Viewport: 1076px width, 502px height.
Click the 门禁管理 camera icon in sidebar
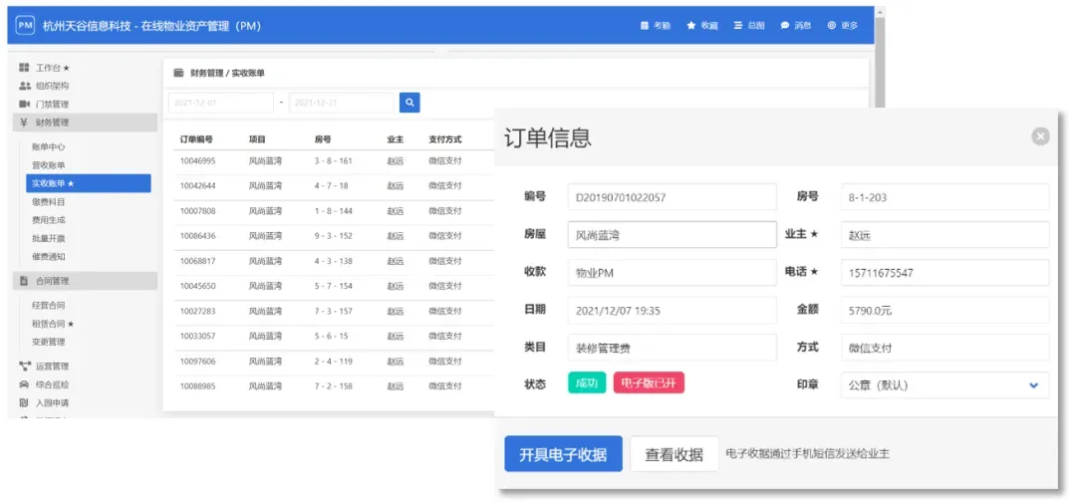point(25,105)
